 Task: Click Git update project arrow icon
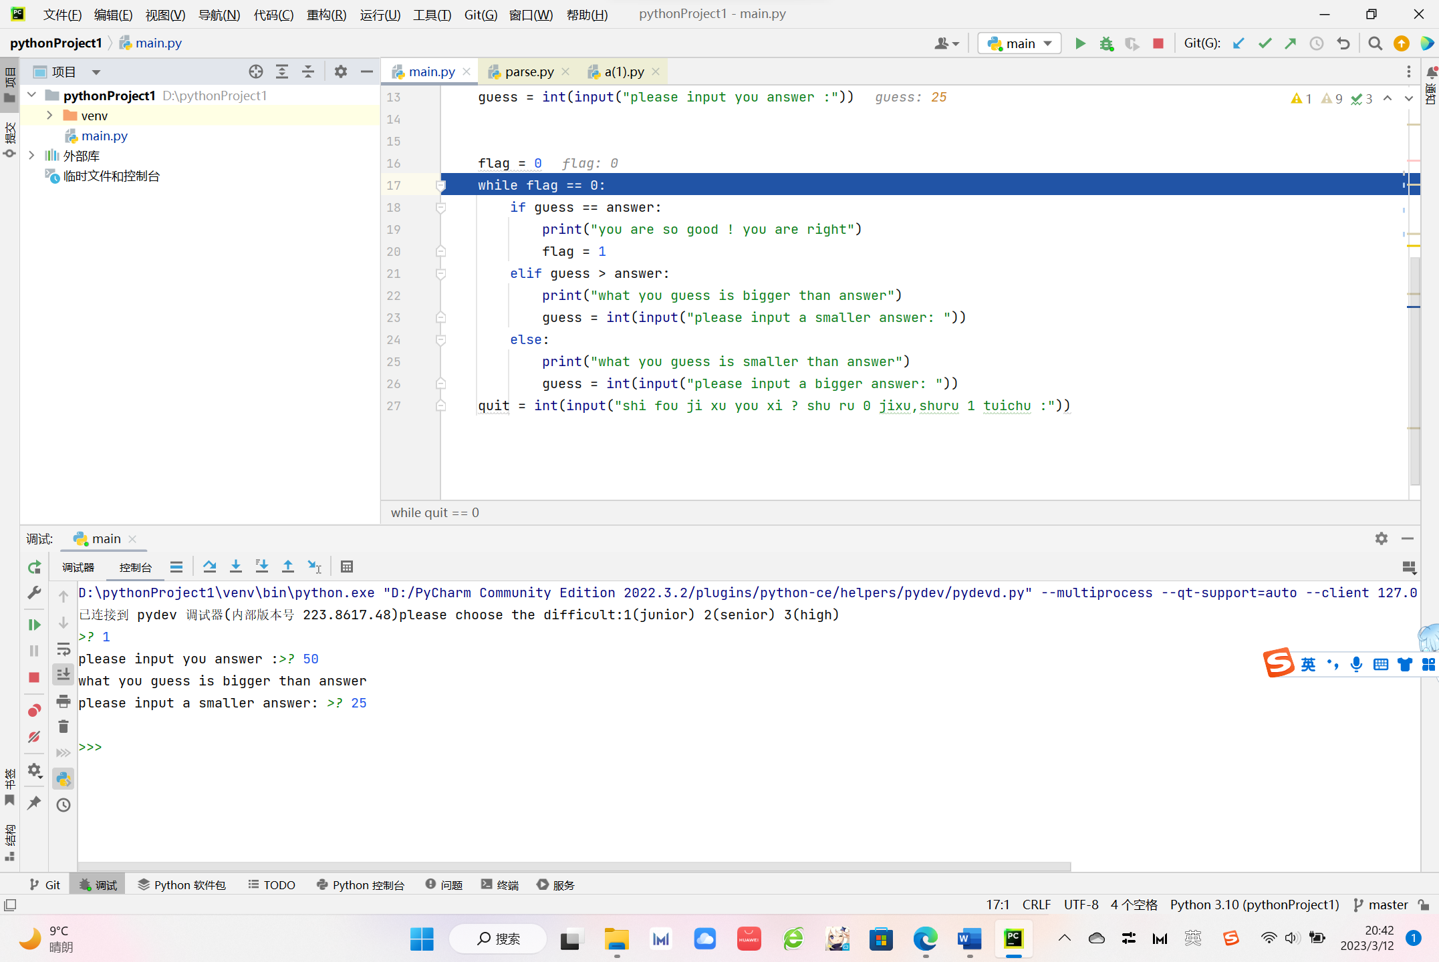[x=1238, y=43]
